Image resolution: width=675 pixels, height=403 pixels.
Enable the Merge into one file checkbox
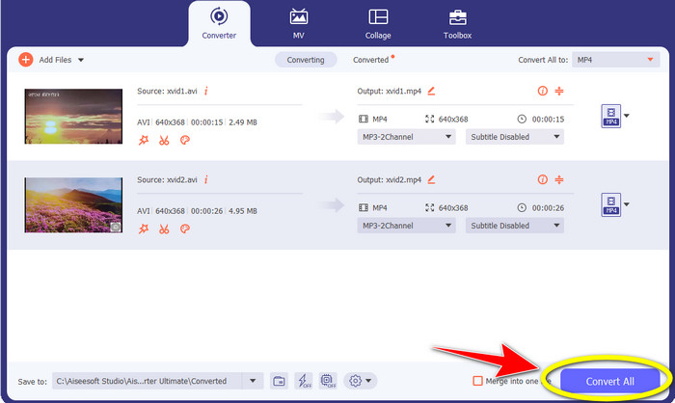[x=477, y=381]
